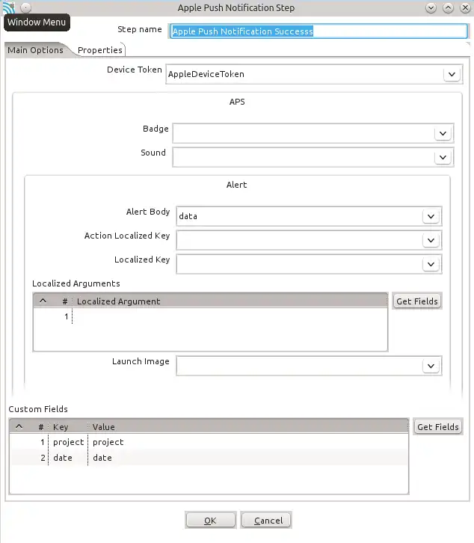Click the round pin button in title bar
This screenshot has width=474, height=543.
25,7
